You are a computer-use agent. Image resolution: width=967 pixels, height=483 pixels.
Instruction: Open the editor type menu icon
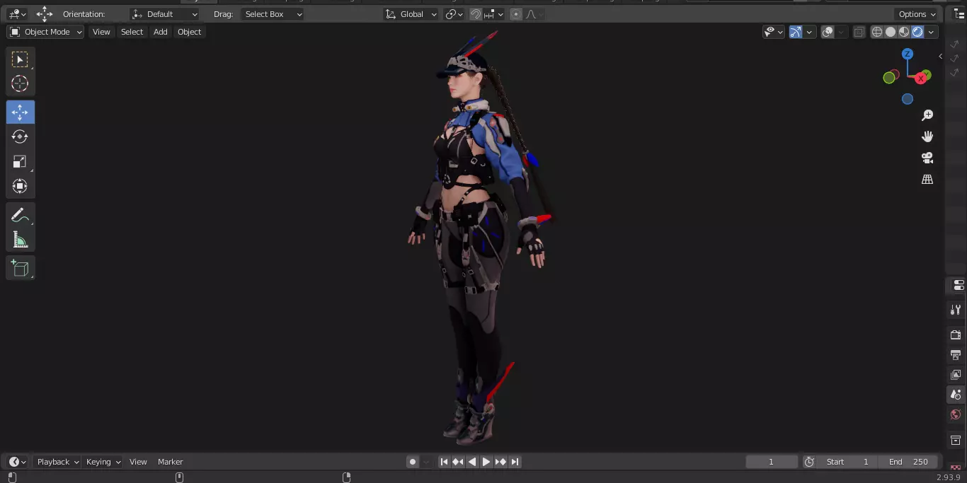[x=17, y=14]
